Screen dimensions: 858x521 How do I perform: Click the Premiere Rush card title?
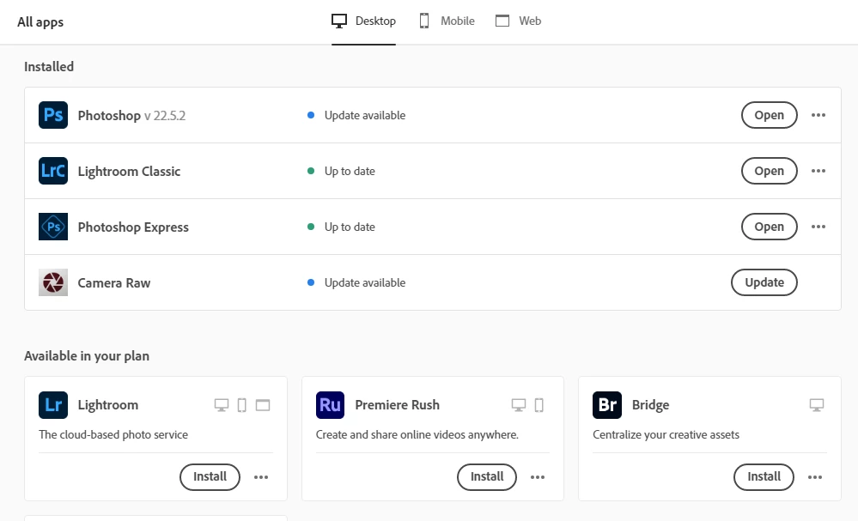[398, 405]
